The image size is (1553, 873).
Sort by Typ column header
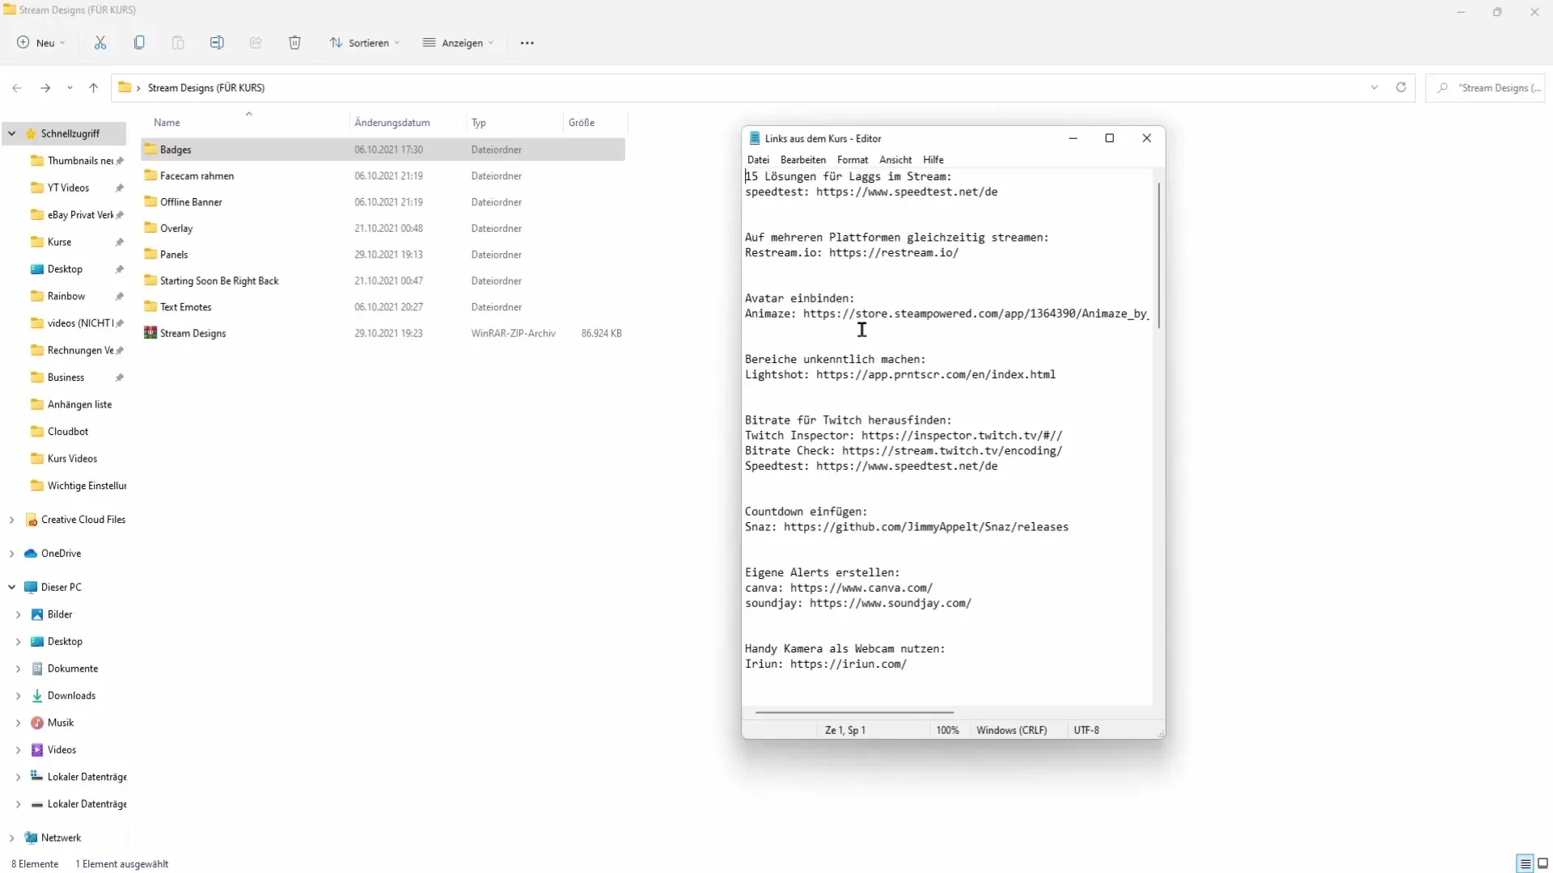514,123
